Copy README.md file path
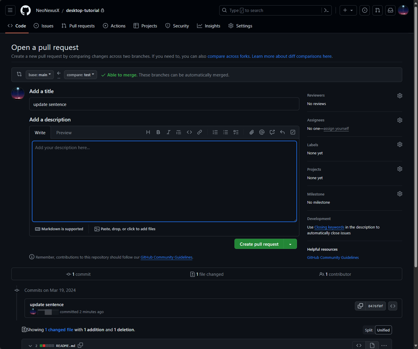418x349 pixels. click(x=80, y=345)
